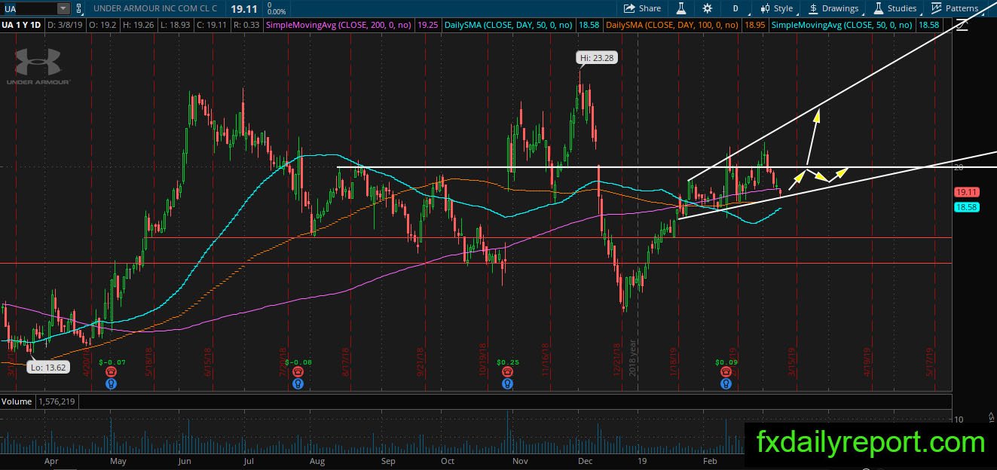997x470 pixels.
Task: Click the blue lightbulb icon under $0.09
Action: tap(726, 383)
